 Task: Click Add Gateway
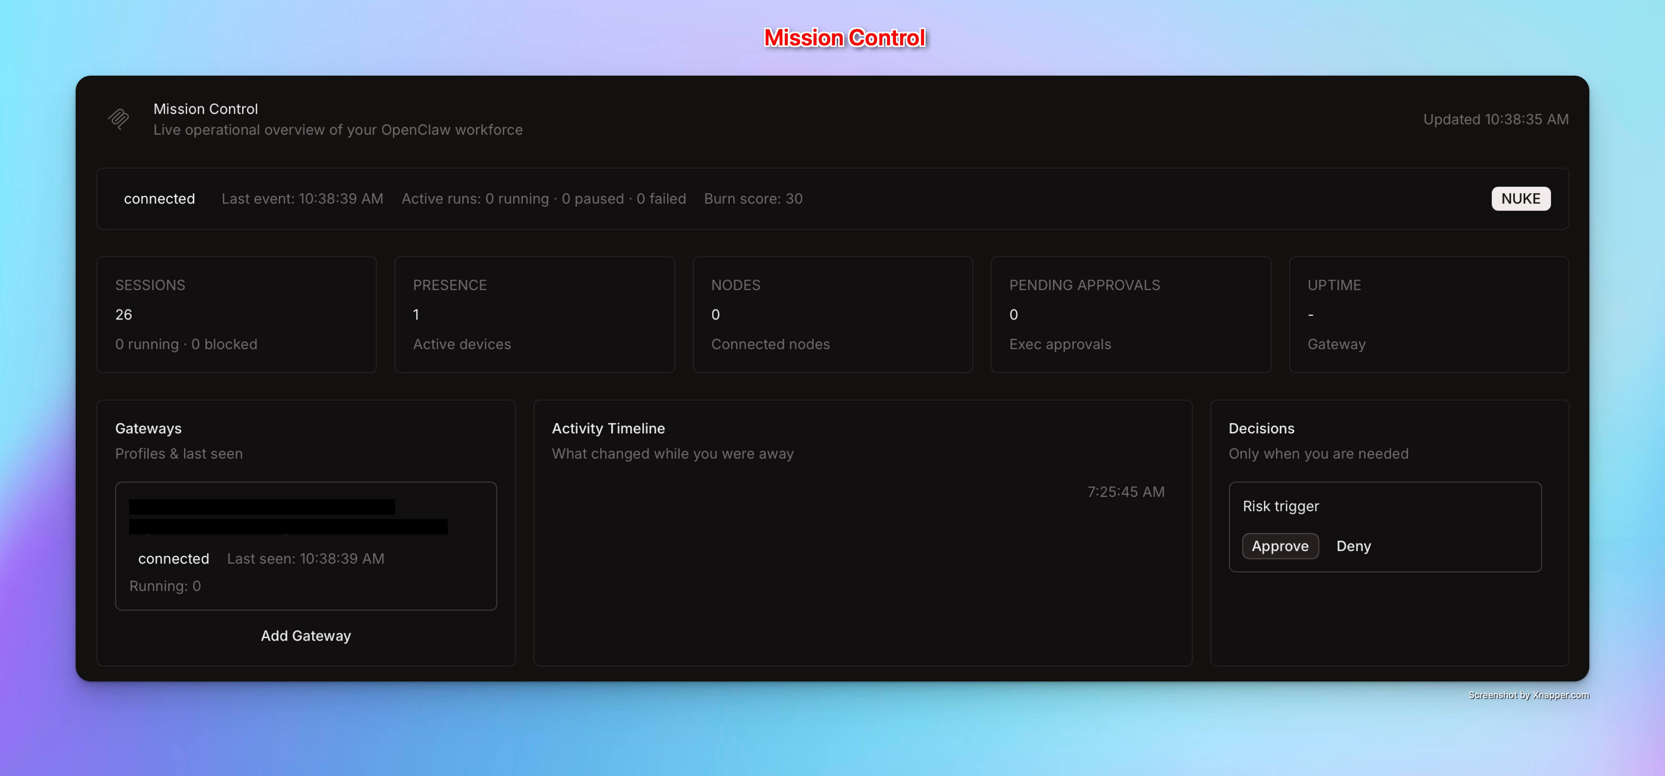tap(306, 636)
